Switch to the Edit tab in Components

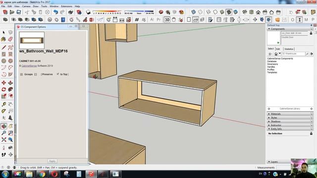coord(278,49)
